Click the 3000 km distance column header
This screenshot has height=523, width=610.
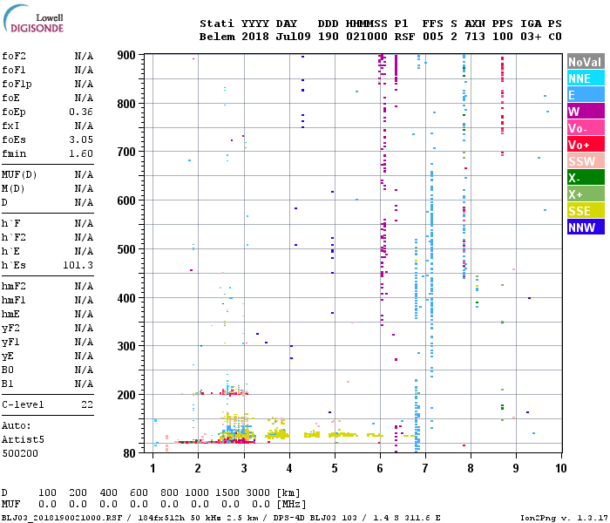pyautogui.click(x=258, y=493)
